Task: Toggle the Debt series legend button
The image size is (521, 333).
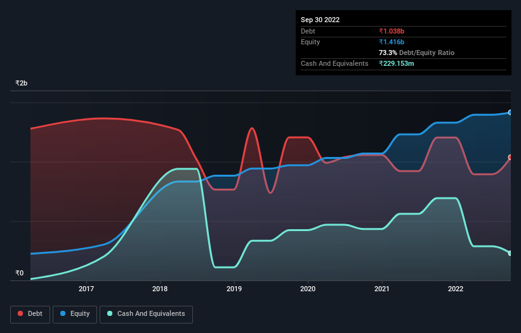Action: coord(30,314)
